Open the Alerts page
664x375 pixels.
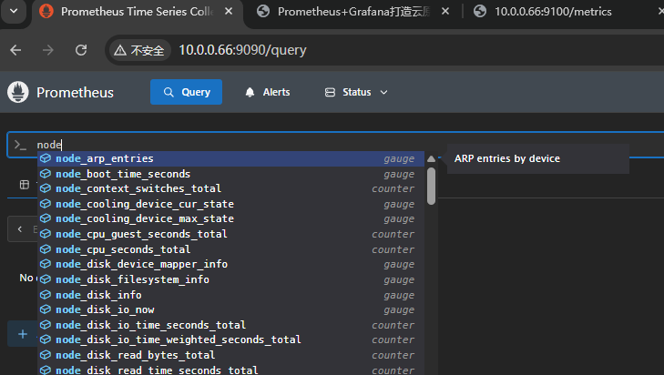point(268,92)
